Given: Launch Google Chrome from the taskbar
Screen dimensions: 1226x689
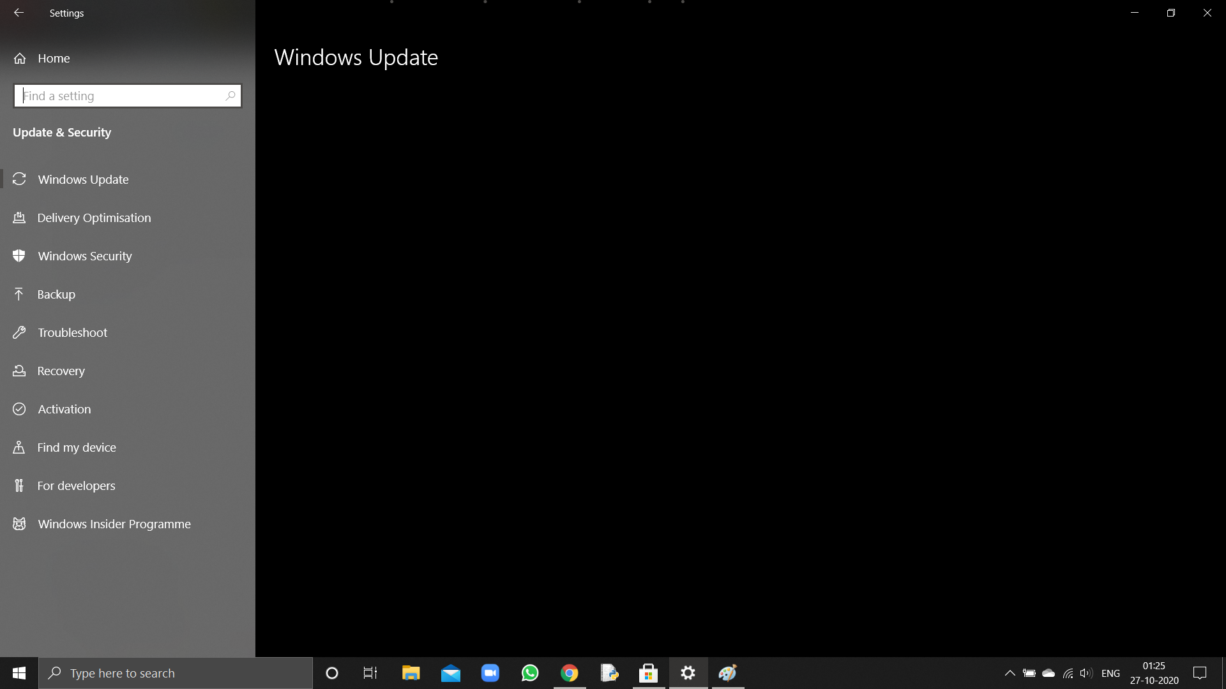Looking at the screenshot, I should click(569, 672).
